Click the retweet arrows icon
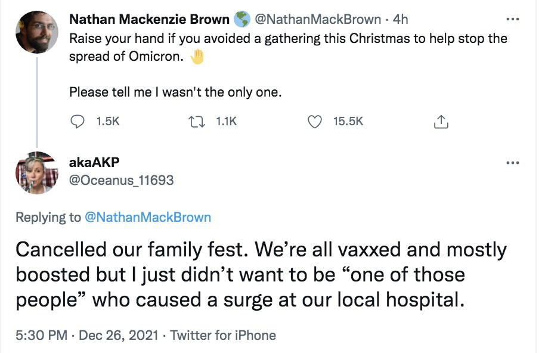 coord(196,121)
